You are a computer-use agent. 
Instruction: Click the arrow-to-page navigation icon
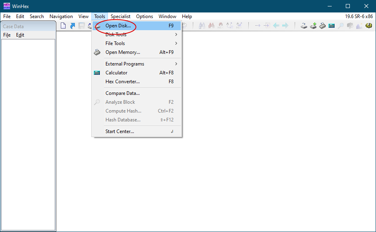[267, 26]
